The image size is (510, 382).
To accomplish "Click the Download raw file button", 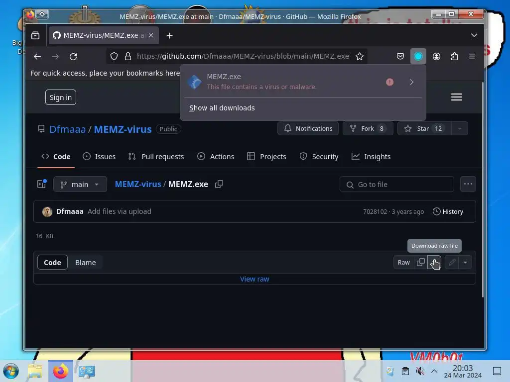I will (434, 262).
